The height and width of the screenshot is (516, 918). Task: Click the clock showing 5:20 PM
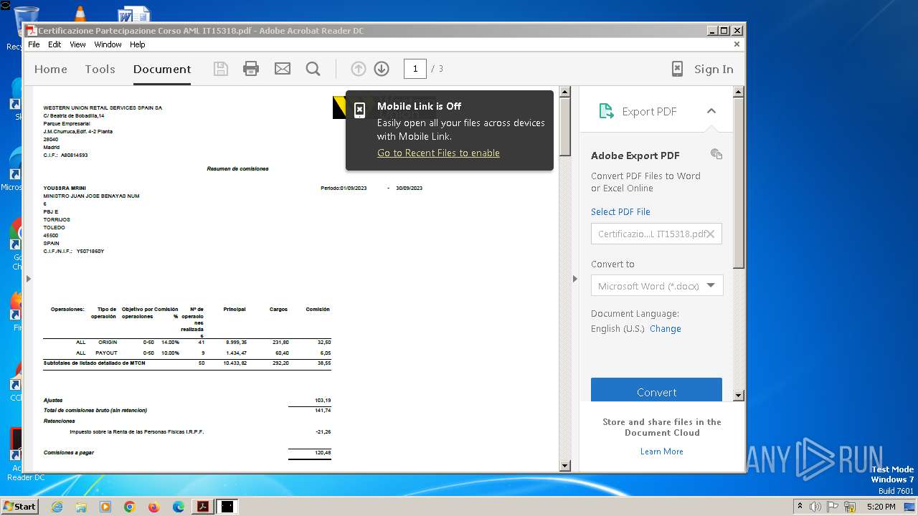click(x=881, y=507)
